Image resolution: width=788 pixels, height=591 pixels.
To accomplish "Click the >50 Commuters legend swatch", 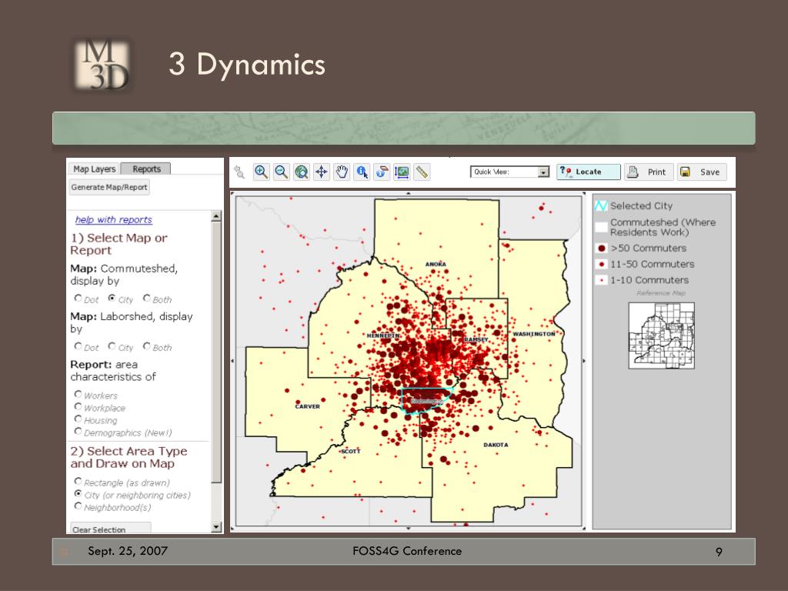I will (x=601, y=249).
